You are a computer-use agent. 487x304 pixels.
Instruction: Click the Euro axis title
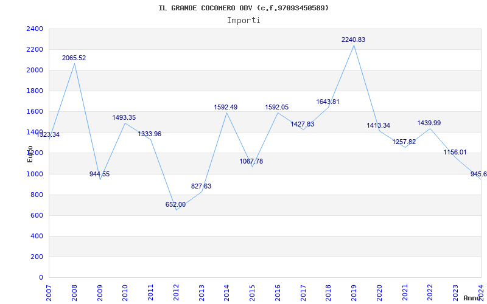30,154
